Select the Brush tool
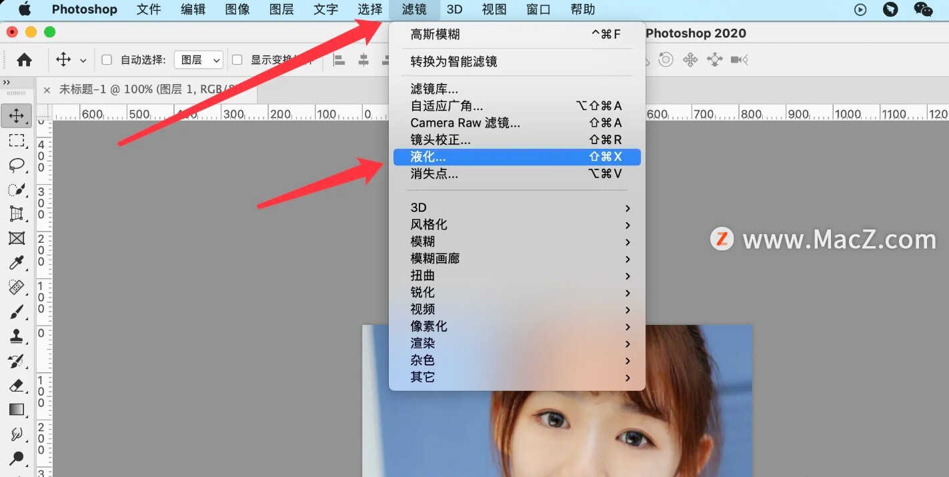 point(17,312)
